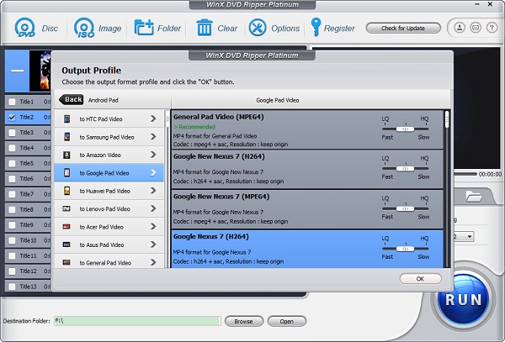Expand the Lenovo Pad Video arrow
The width and height of the screenshot is (505, 342).
pos(153,209)
